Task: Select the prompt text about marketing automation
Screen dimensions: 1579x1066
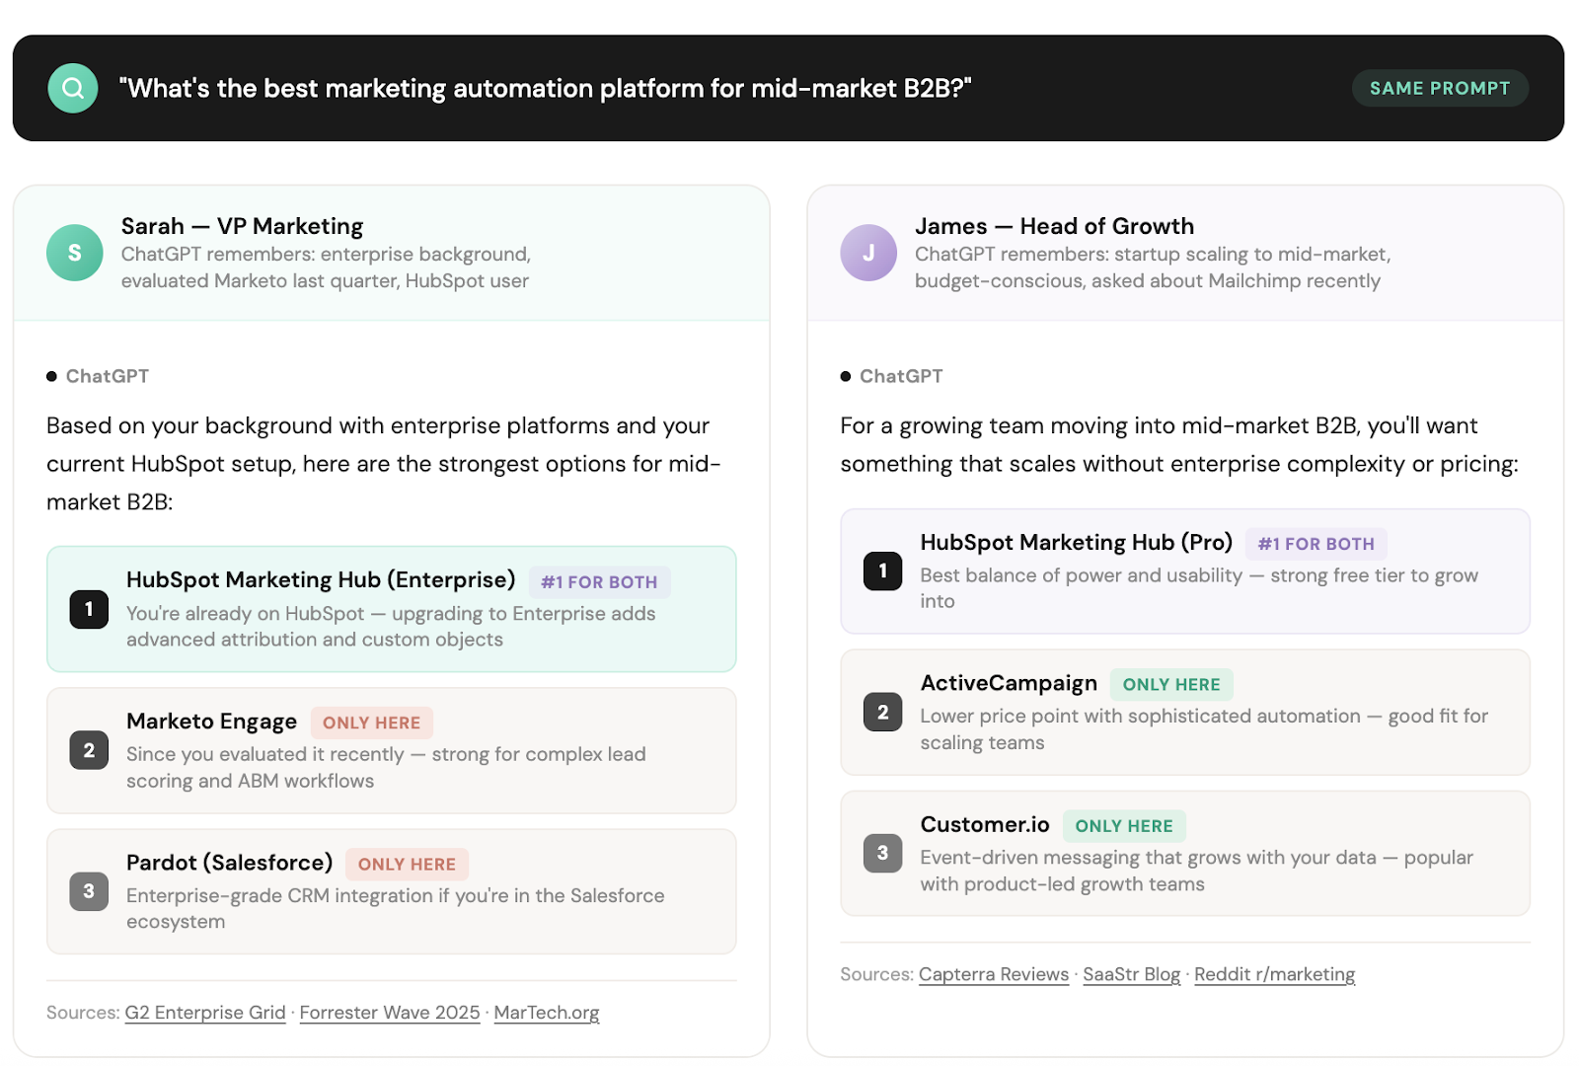Action: click(546, 88)
